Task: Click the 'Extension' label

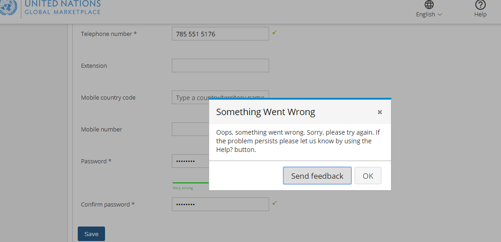Action: pos(94,66)
